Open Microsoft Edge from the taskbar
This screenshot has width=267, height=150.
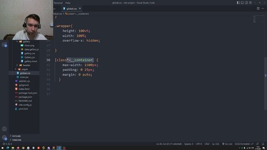(8, 148)
